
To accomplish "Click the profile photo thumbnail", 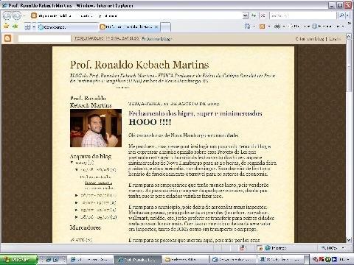I will [96, 128].
